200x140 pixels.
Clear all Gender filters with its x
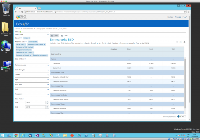tap(21, 38)
